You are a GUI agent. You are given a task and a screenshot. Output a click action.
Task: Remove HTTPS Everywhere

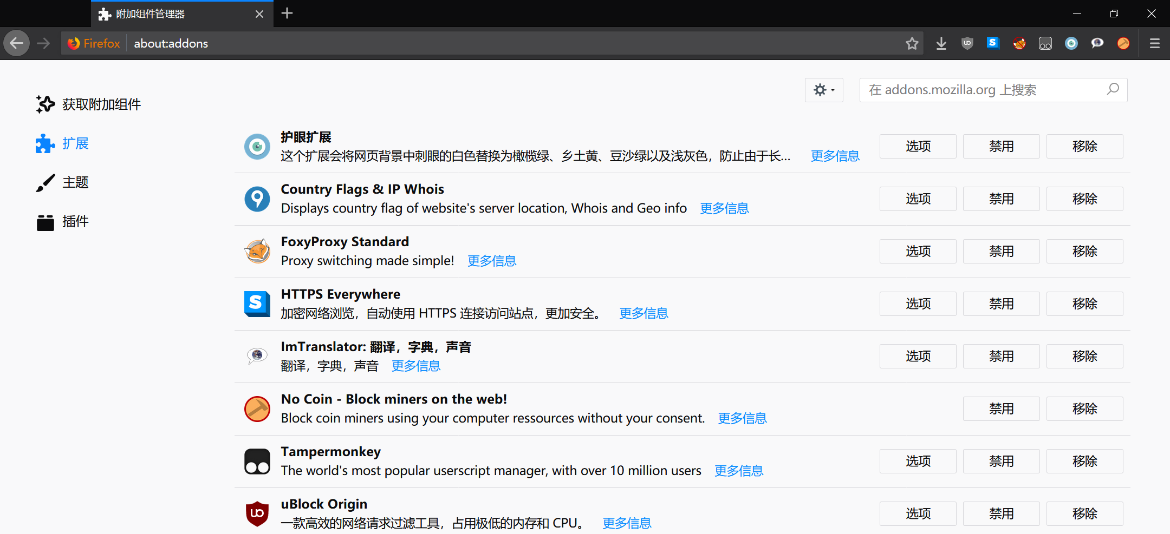(x=1085, y=304)
